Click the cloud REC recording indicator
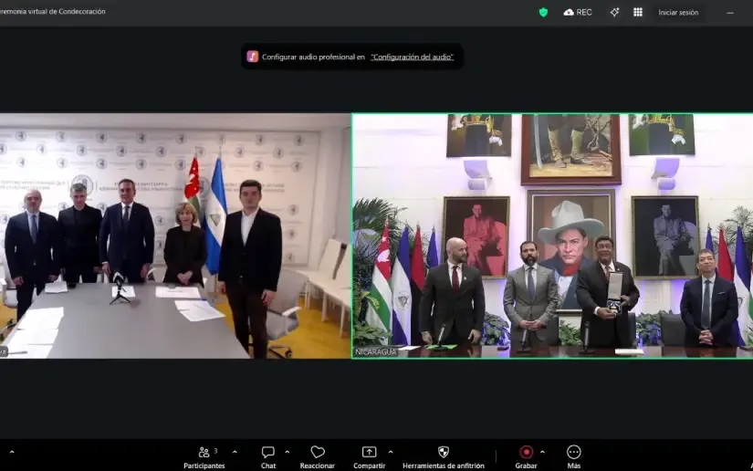Screen dimensions: 753x471 tap(578, 12)
